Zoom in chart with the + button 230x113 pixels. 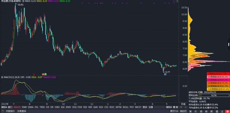click(x=181, y=107)
